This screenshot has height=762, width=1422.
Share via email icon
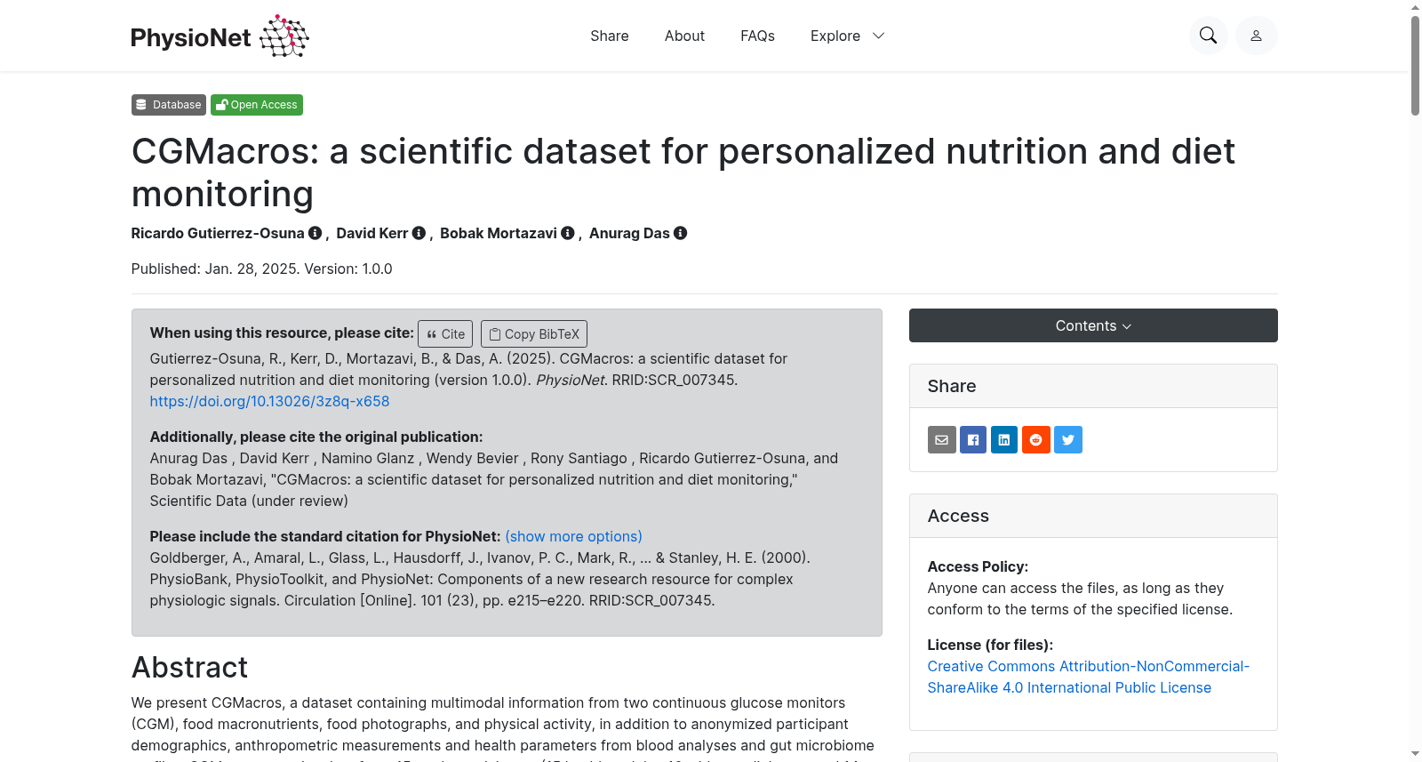point(942,440)
